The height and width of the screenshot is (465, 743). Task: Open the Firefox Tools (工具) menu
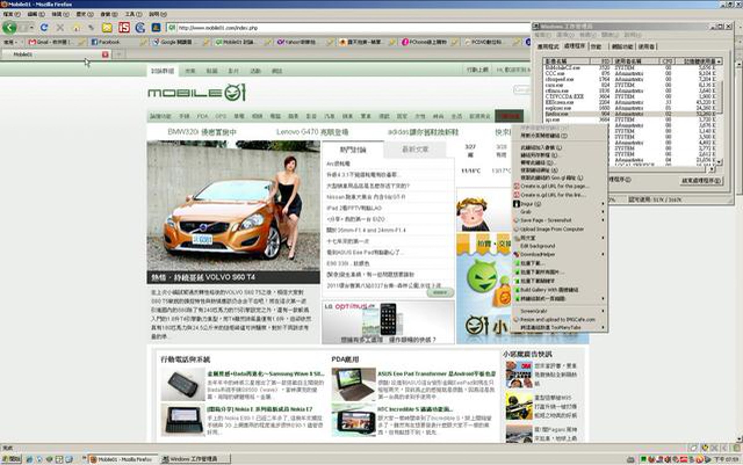tap(133, 14)
